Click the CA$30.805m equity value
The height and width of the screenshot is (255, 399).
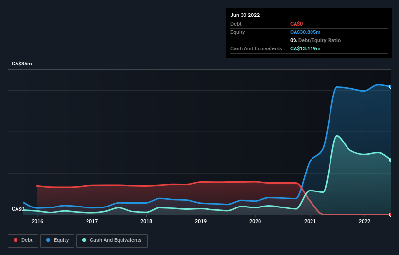[305, 32]
